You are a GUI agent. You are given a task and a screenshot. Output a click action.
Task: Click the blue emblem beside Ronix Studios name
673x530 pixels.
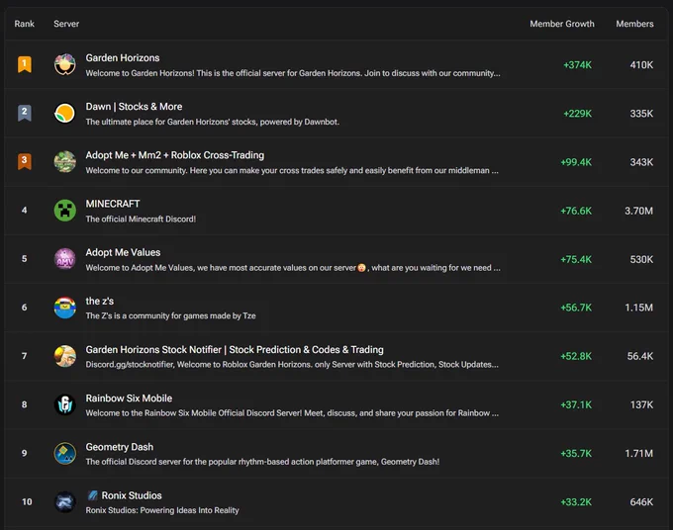(92, 495)
